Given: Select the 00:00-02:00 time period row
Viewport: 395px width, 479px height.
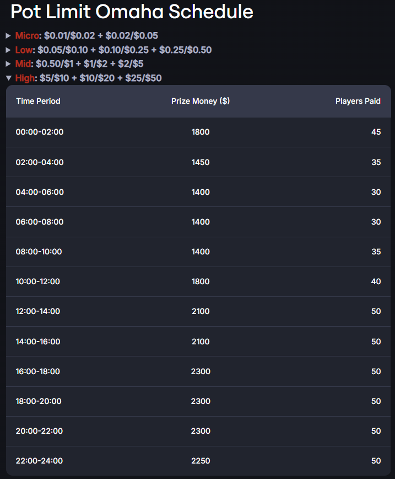Looking at the screenshot, I should pyautogui.click(x=198, y=132).
